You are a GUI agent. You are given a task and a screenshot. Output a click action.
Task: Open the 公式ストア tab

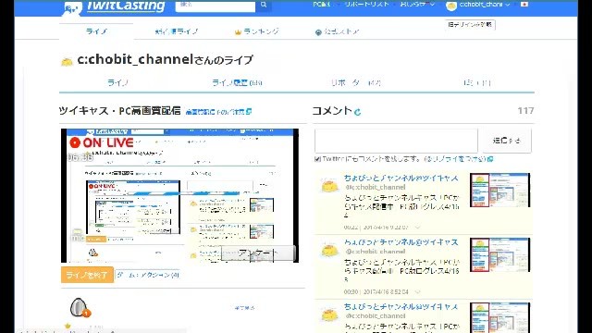pyautogui.click(x=337, y=31)
